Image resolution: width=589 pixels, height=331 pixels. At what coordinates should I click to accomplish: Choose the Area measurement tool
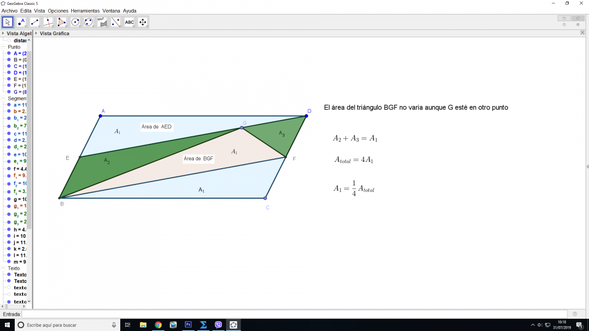[x=102, y=22]
